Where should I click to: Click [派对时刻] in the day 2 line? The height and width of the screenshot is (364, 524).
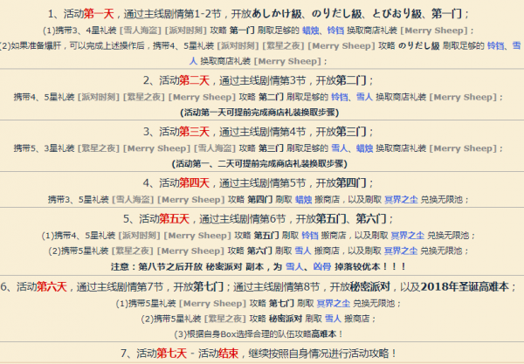(99, 97)
